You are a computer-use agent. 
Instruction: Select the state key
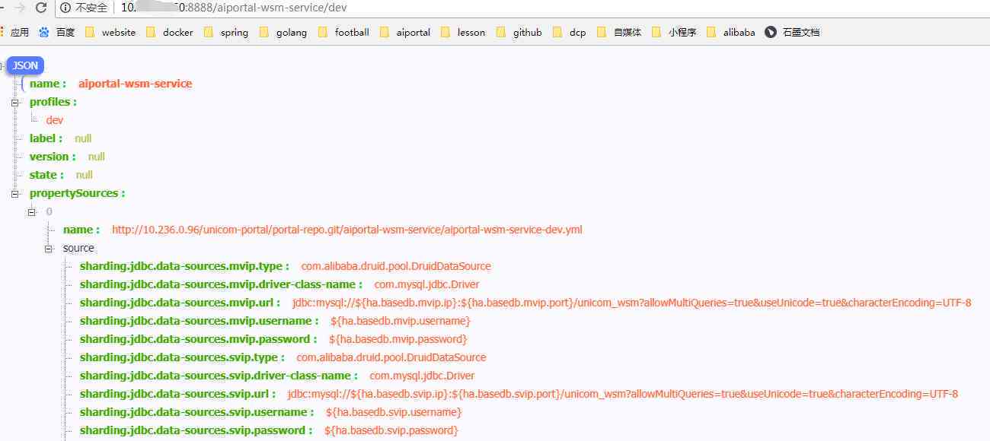click(46, 175)
